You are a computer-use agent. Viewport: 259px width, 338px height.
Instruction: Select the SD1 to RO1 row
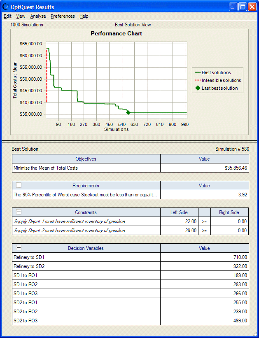130,275
